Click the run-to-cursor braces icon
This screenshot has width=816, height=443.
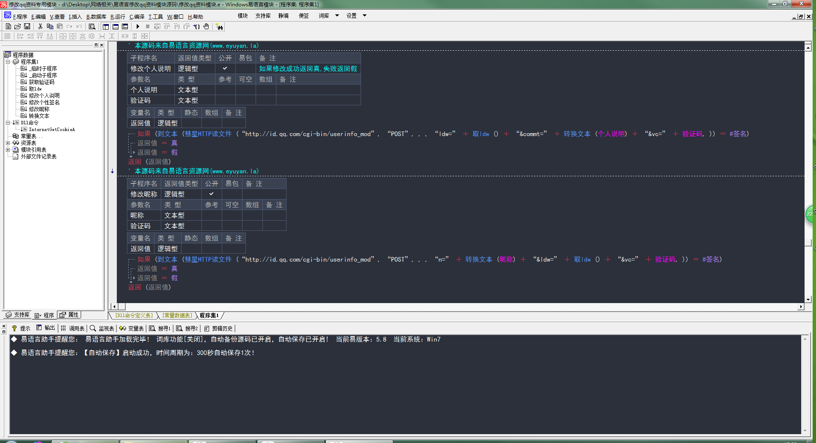[196, 26]
